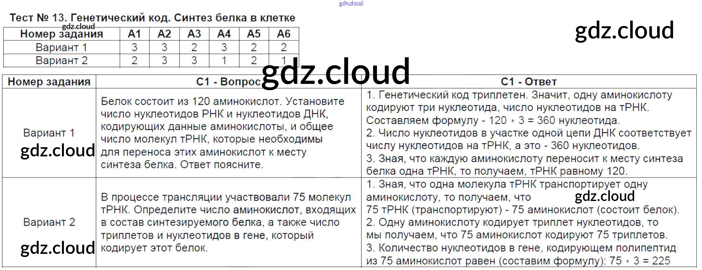The image size is (702, 270).
Task: Click Вариант 2 answer cell under A4
Action: coord(224,60)
